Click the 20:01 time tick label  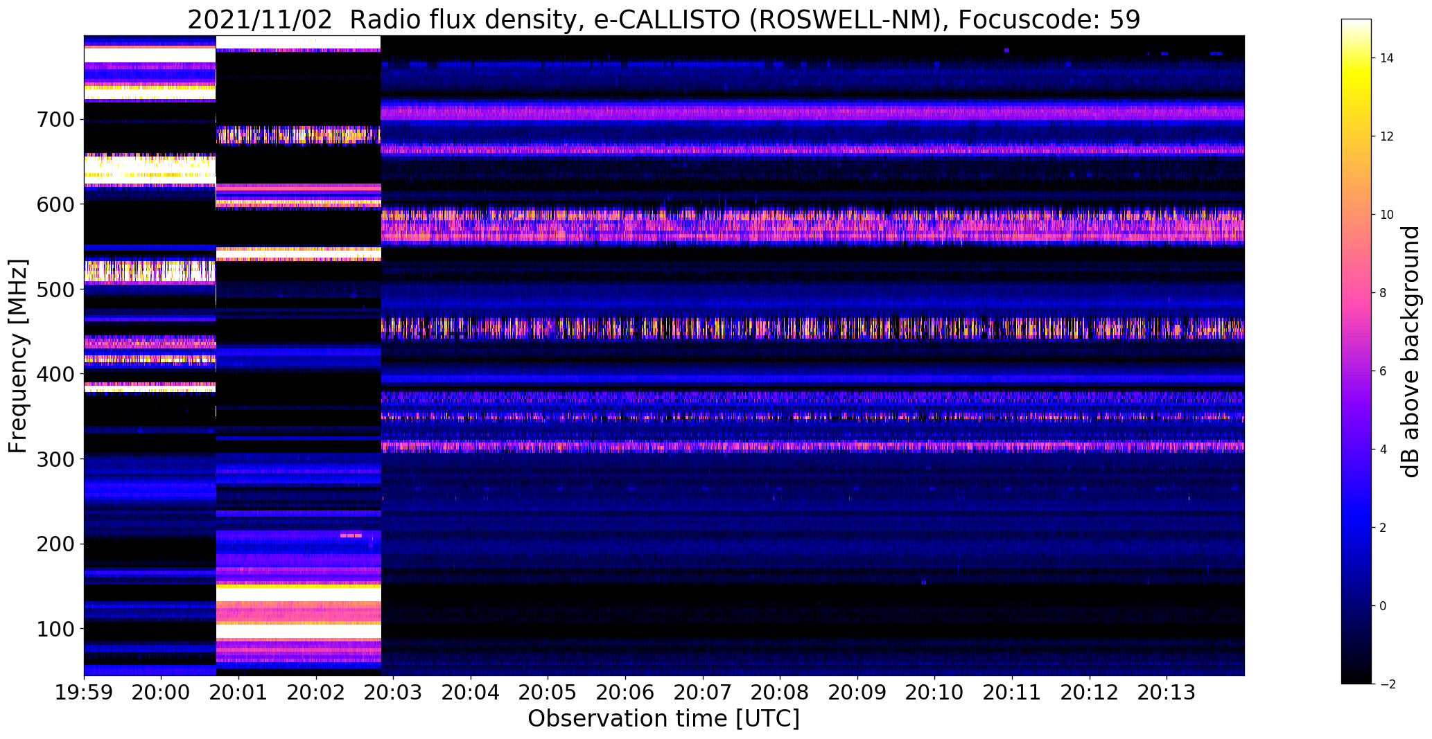coord(239,693)
